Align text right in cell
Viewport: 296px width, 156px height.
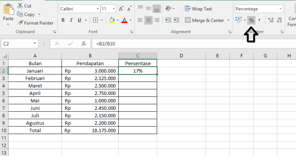pyautogui.click(x=157, y=20)
